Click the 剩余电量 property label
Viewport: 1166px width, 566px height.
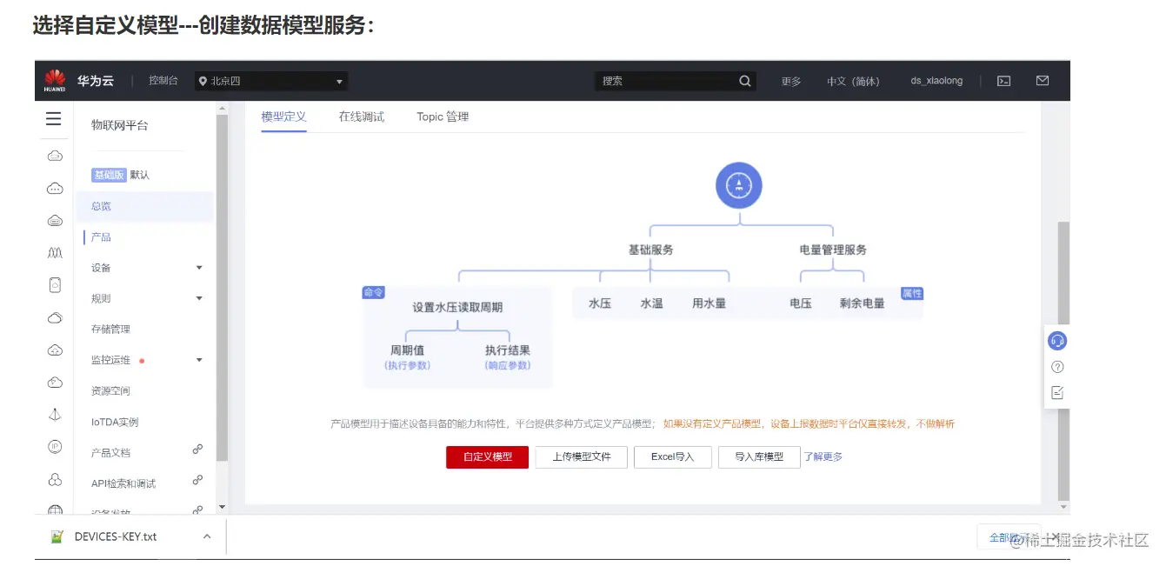pos(863,303)
